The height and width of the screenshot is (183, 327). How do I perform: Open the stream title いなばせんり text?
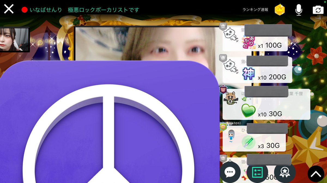(x=46, y=10)
